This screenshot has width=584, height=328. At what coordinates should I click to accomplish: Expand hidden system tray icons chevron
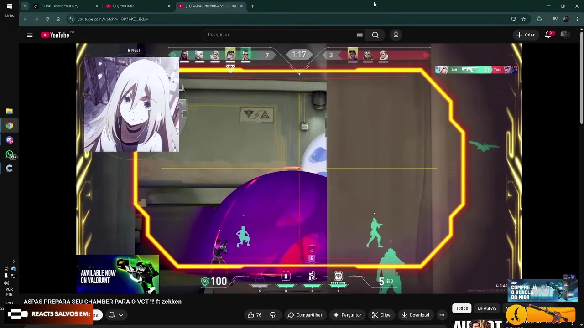pos(13,261)
